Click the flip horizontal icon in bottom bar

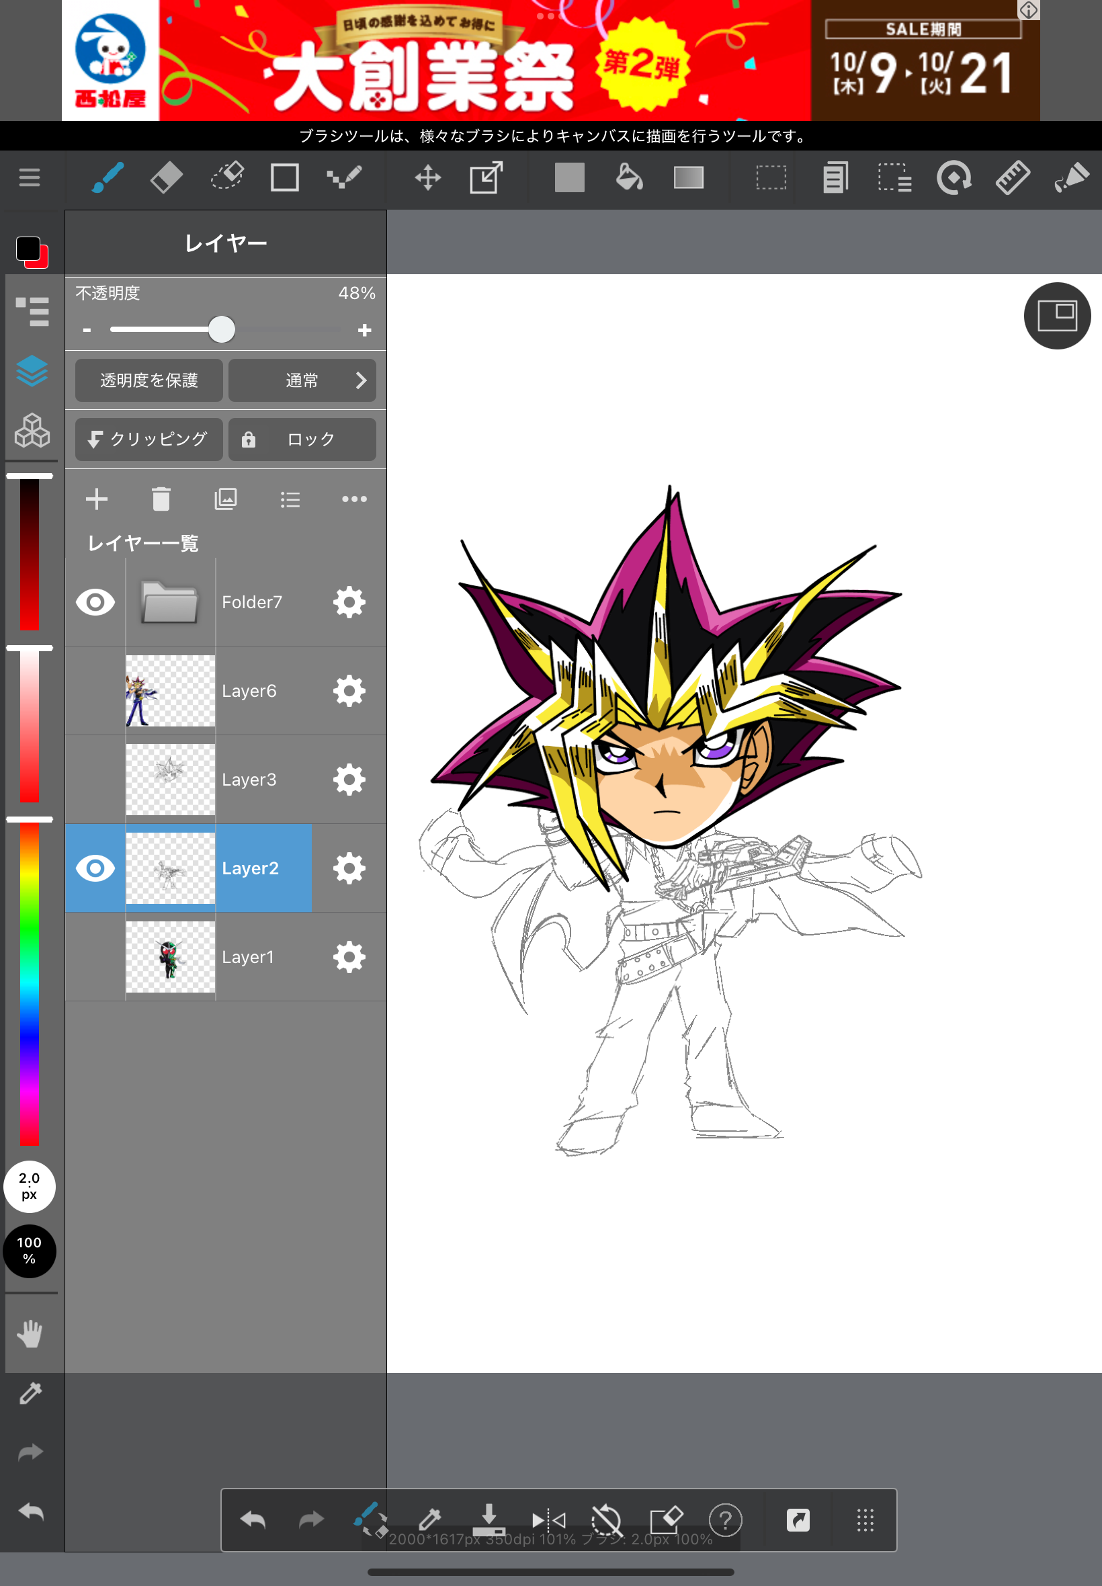(548, 1519)
